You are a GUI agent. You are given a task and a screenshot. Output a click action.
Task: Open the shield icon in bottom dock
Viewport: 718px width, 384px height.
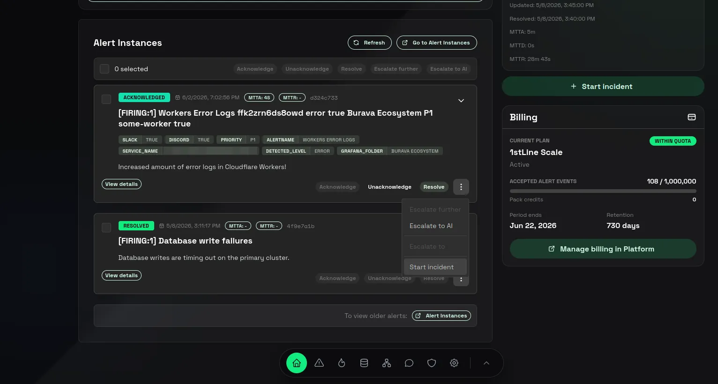pos(432,363)
